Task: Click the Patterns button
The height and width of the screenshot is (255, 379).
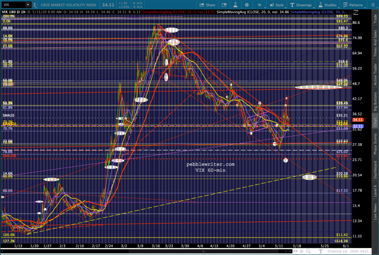Action: coord(353,5)
